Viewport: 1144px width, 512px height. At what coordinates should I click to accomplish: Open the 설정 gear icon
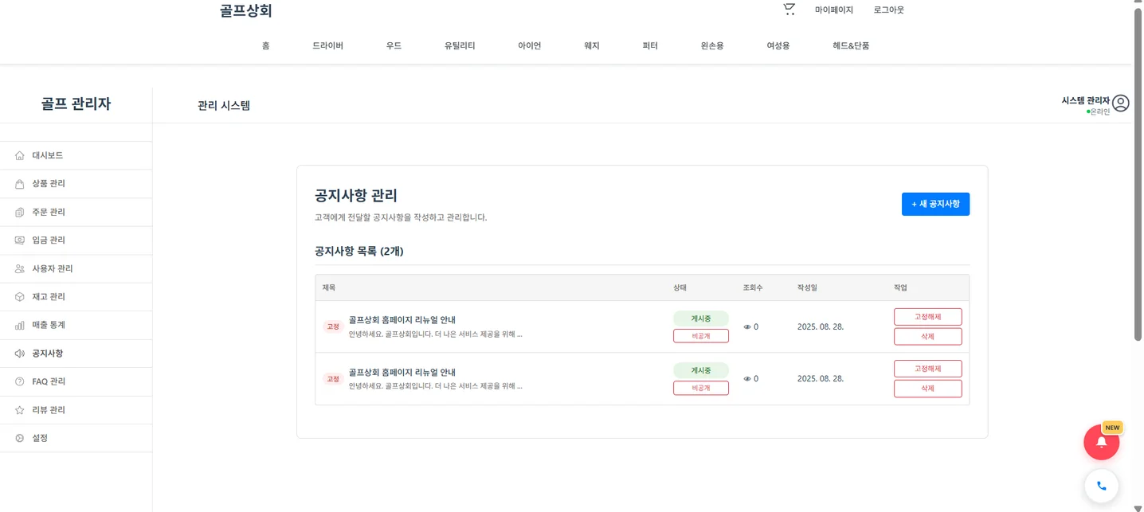pyautogui.click(x=19, y=437)
